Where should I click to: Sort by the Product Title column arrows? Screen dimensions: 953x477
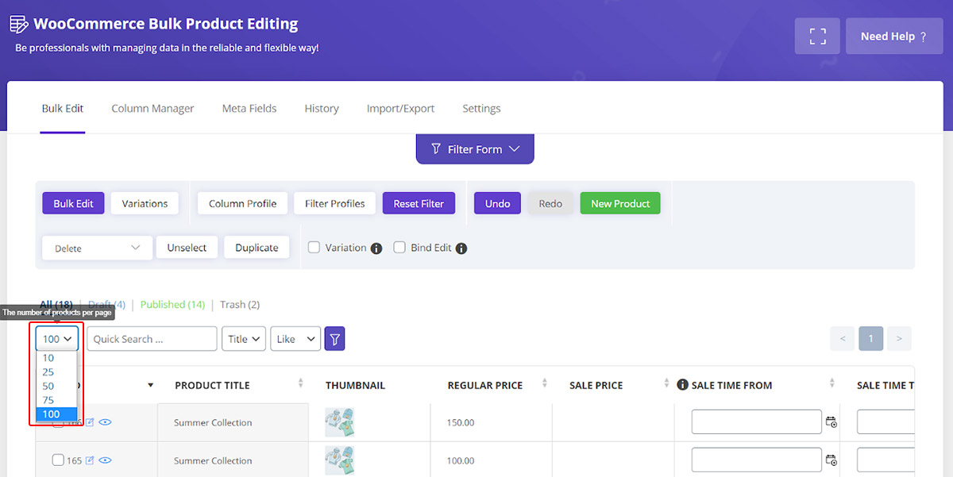[301, 384]
